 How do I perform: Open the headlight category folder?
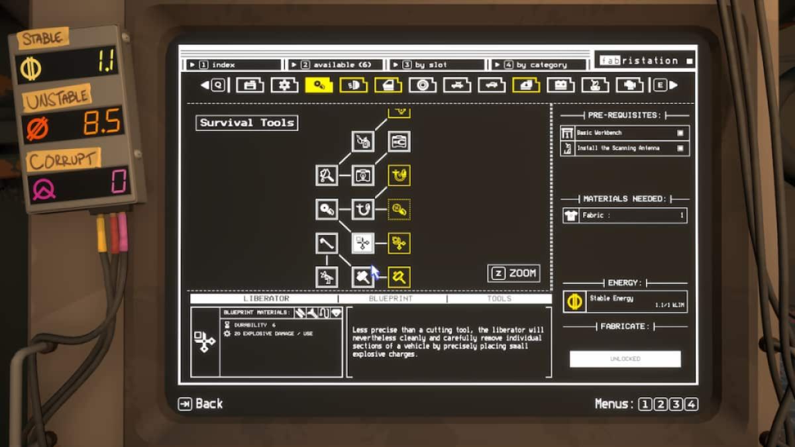pos(353,85)
